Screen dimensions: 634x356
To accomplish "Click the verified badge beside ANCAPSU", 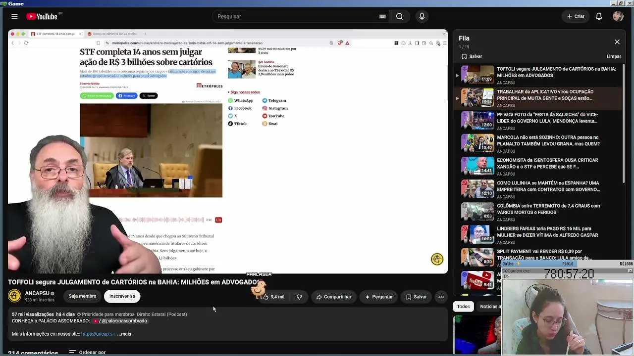I will pos(53,293).
